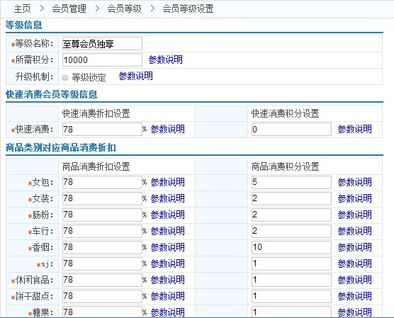Open 参数说明 for 休闲食品 discount

tap(168, 280)
